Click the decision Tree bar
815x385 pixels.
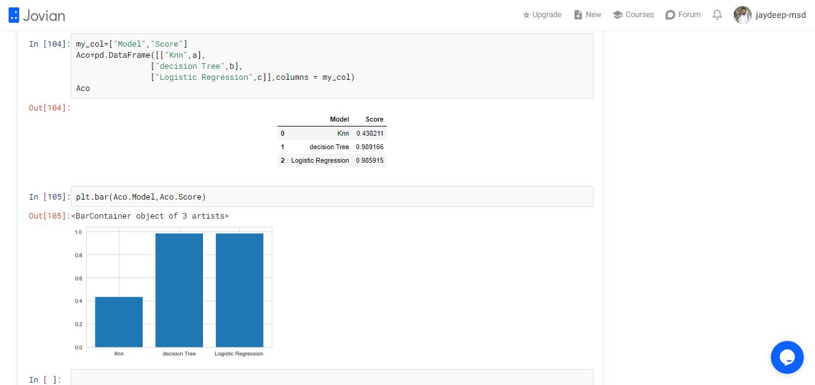click(179, 290)
